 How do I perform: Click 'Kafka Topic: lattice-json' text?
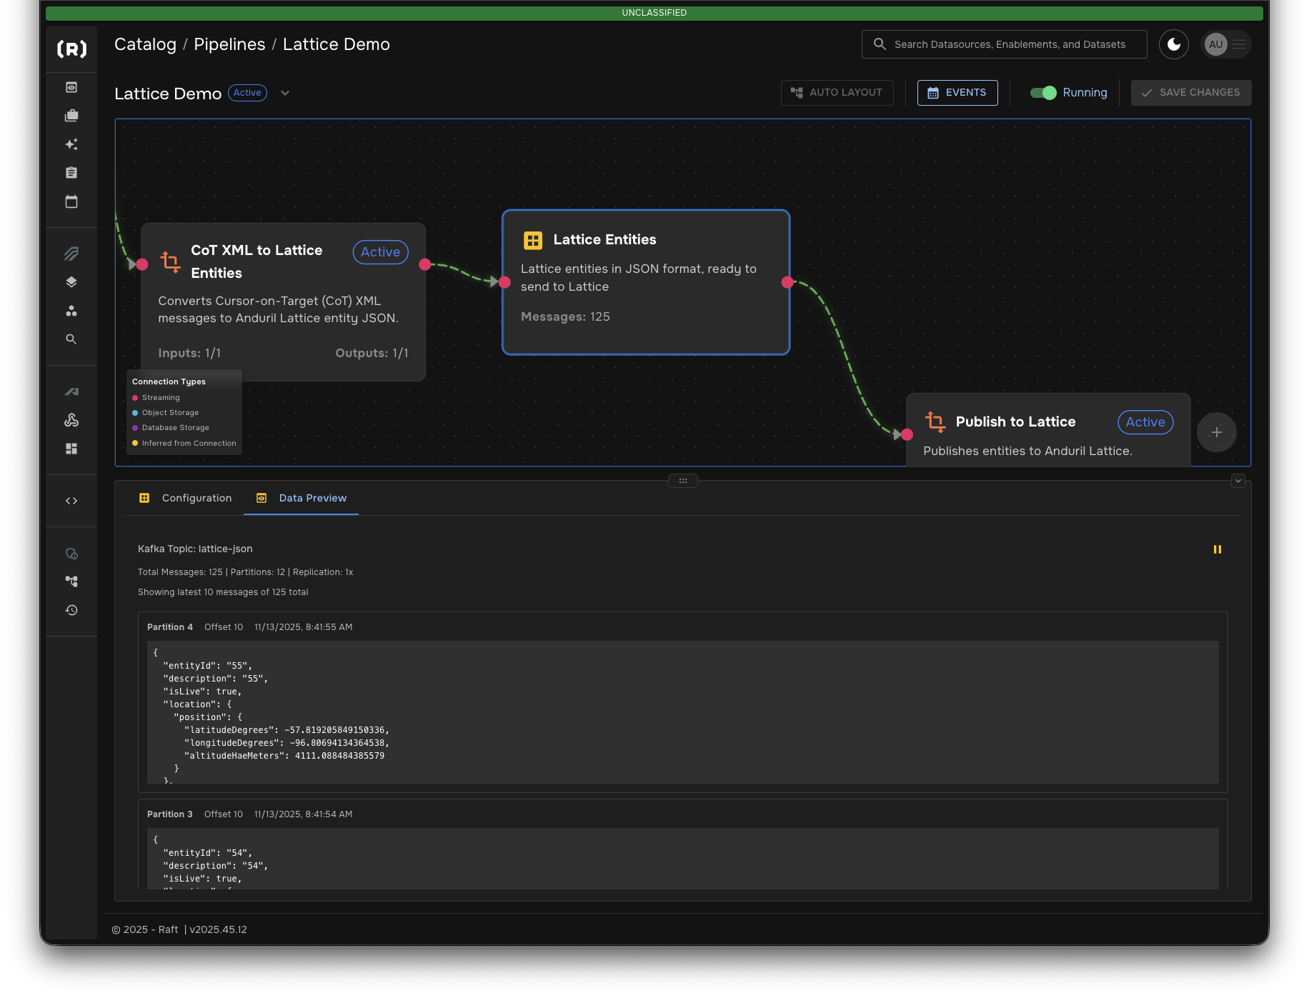click(195, 549)
